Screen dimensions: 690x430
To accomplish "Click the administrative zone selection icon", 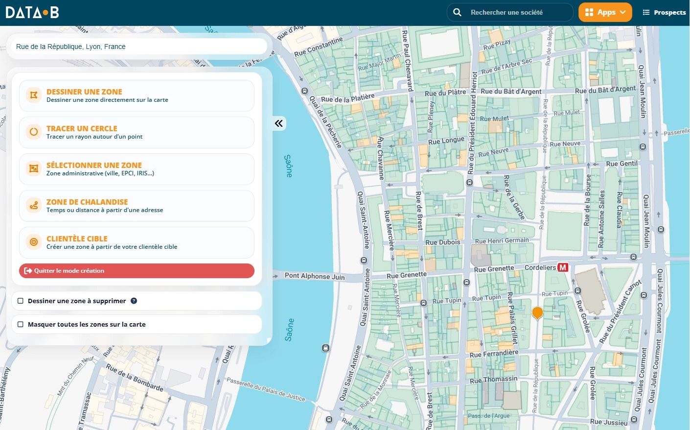I will [x=34, y=168].
